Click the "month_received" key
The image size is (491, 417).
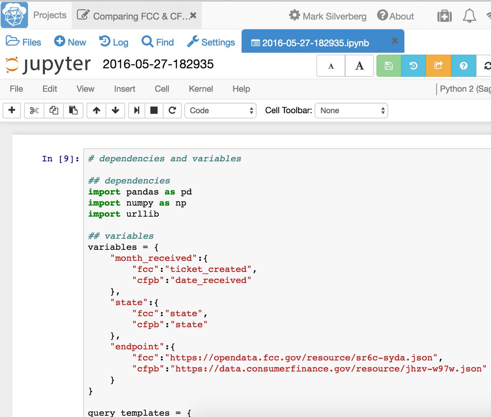coord(154,258)
